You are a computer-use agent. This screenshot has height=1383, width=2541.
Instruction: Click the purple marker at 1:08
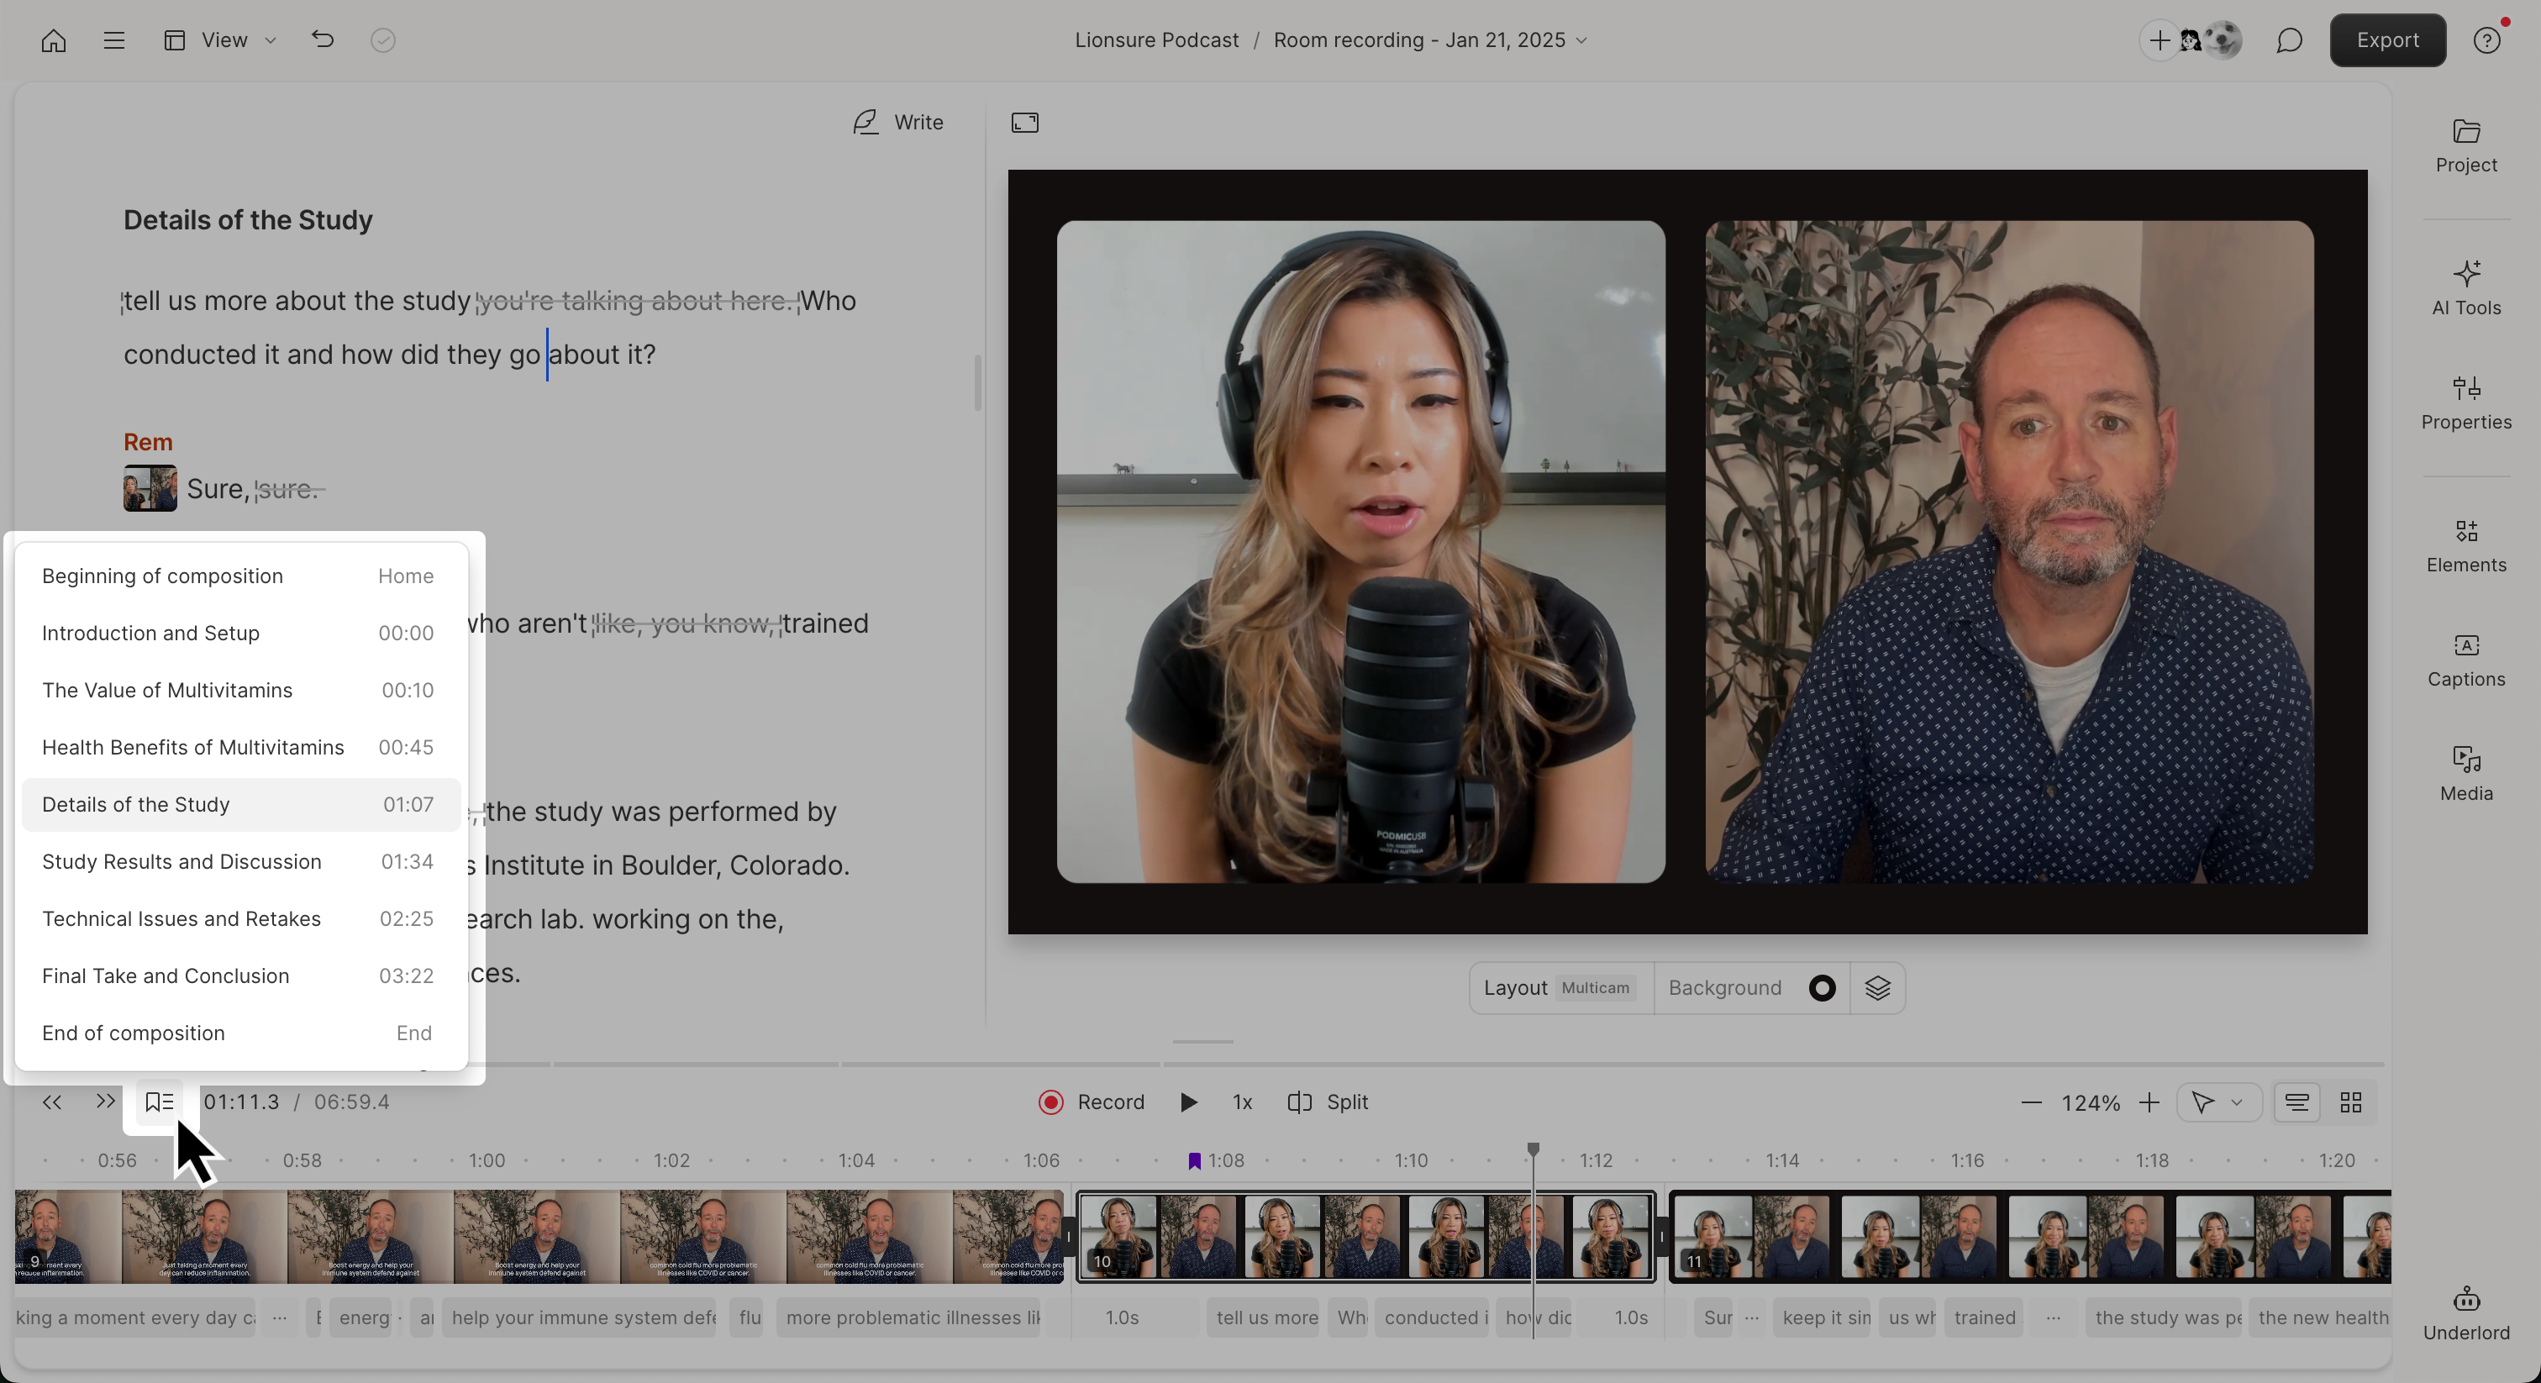pyautogui.click(x=1193, y=1161)
